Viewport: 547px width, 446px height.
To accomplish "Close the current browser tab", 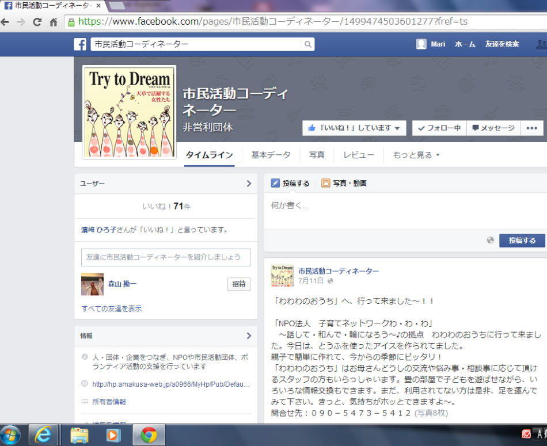I will (98, 6).
